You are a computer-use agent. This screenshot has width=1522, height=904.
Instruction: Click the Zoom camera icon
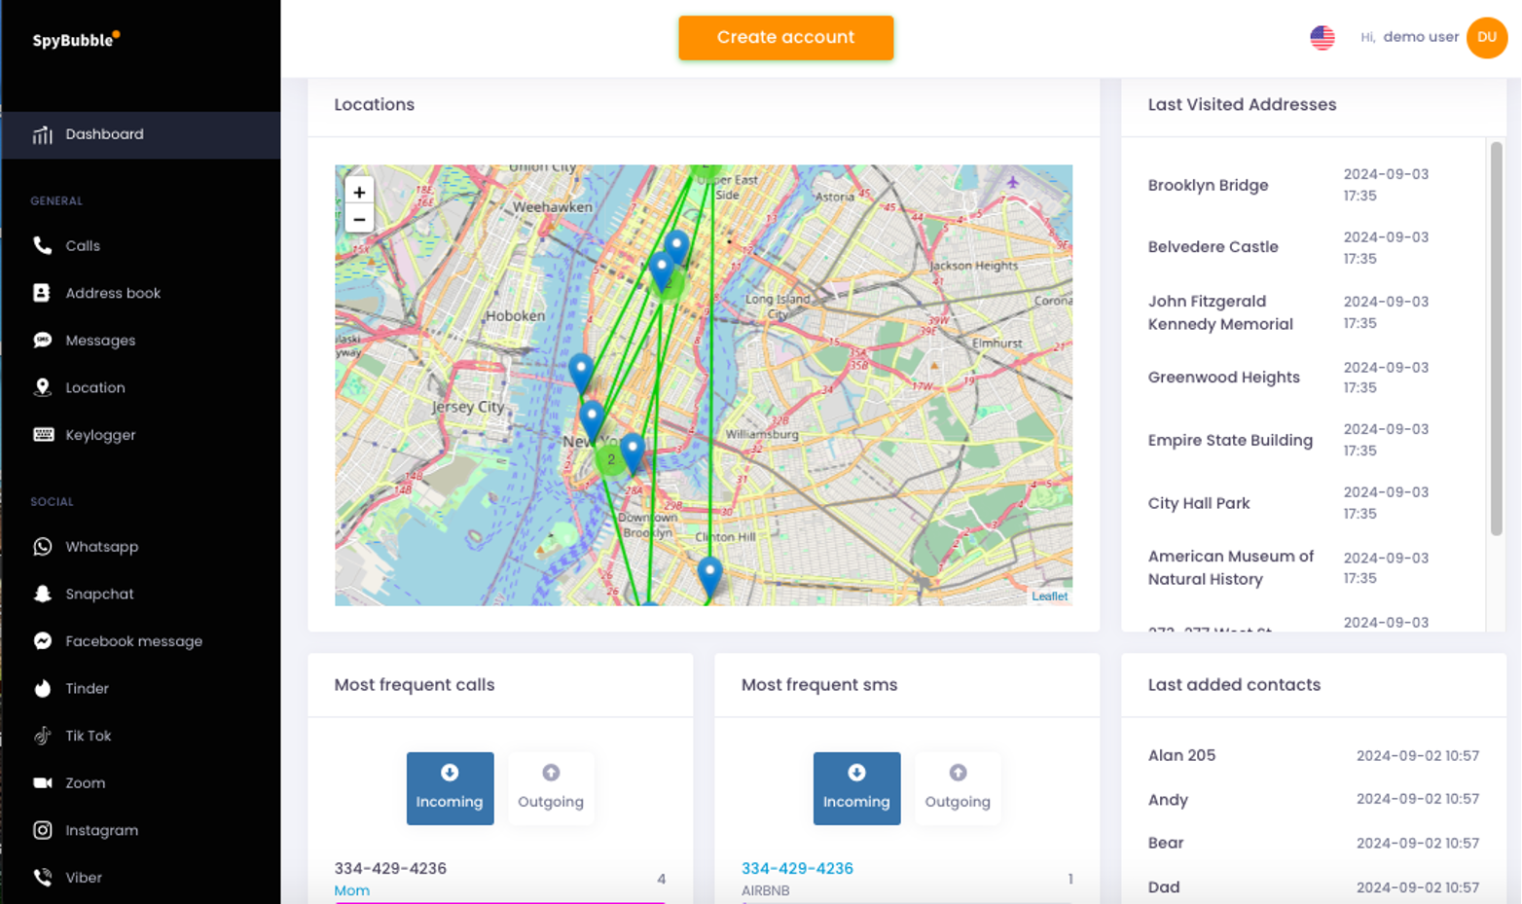click(x=42, y=782)
